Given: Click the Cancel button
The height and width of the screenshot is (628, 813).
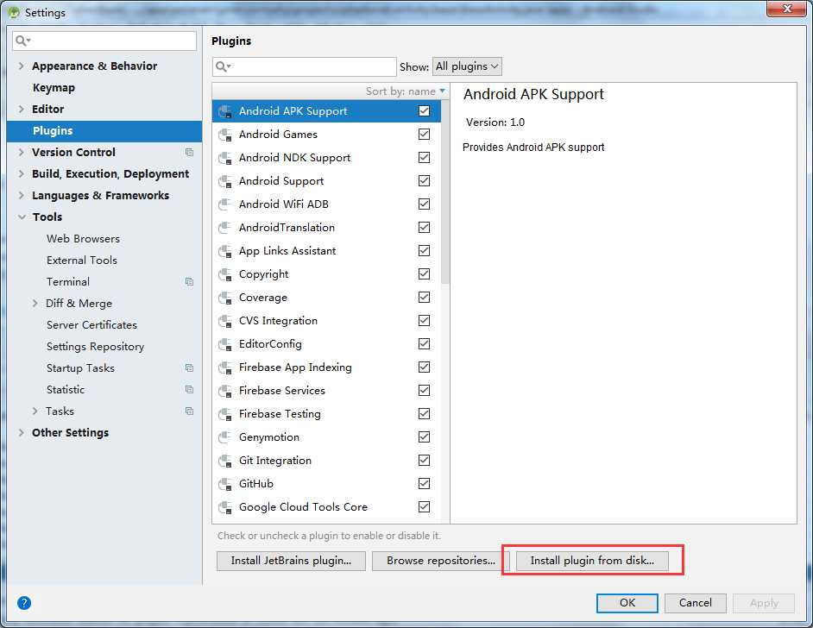Looking at the screenshot, I should coord(696,603).
